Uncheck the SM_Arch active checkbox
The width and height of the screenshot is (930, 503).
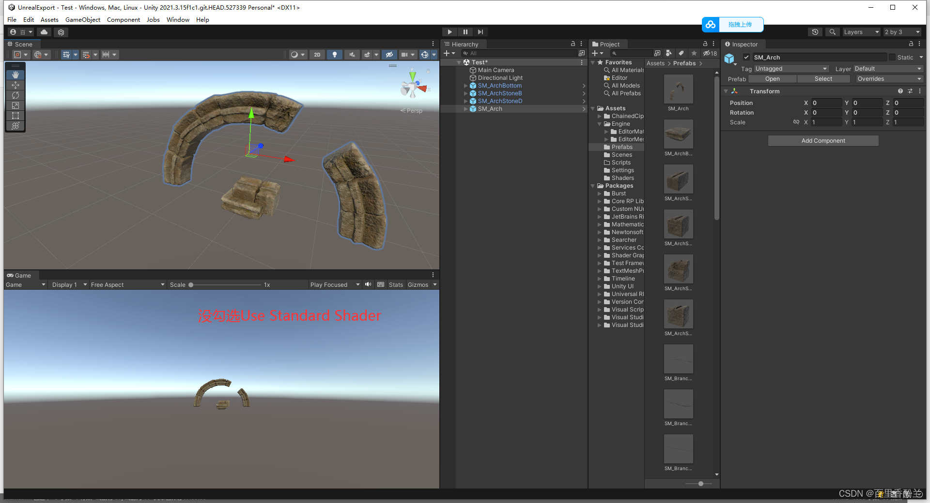pos(746,57)
